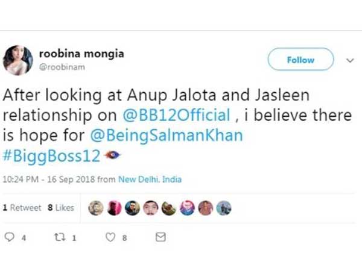Click the second liker avatar
Image resolution: width=362 pixels, height=271 pixels.
[x=114, y=208]
